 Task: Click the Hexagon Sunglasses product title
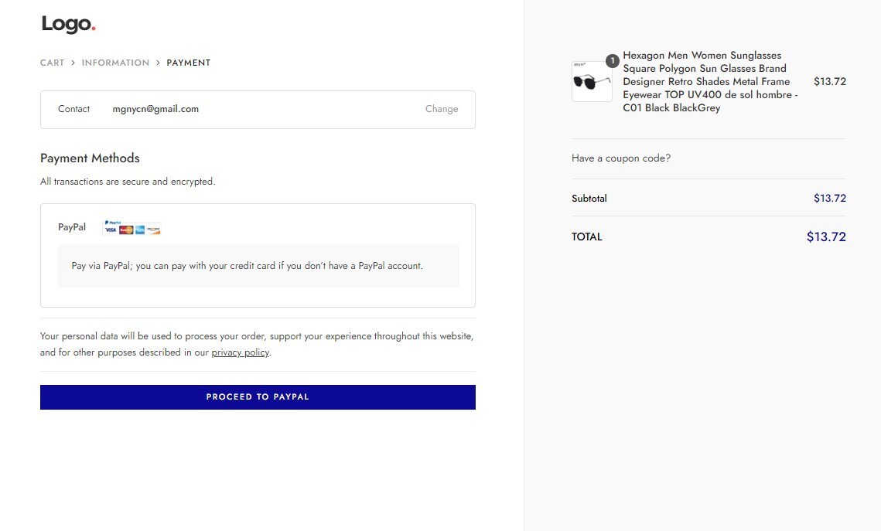tap(710, 81)
